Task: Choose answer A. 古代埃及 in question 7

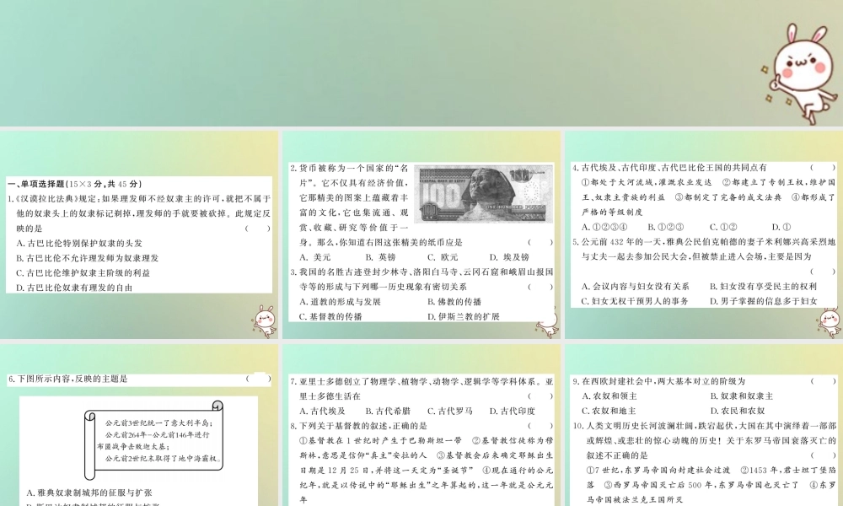Action: coord(322,411)
